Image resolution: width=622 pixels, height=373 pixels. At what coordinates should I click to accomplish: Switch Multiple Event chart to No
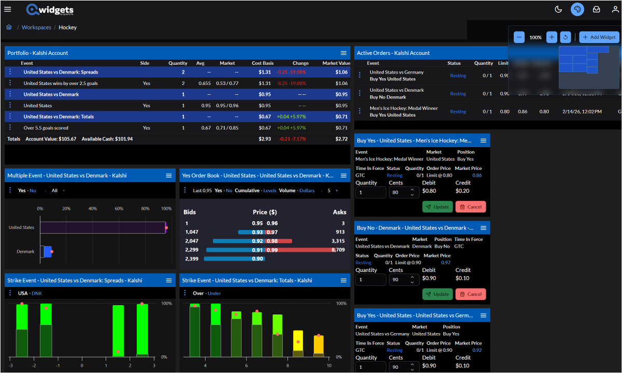tap(33, 191)
